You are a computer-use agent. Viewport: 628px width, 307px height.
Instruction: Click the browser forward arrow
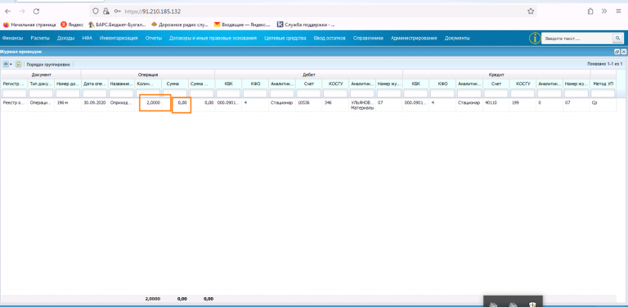[x=22, y=11]
